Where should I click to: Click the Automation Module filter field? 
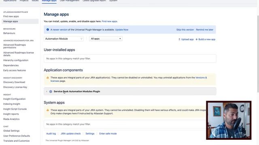tap(64, 39)
